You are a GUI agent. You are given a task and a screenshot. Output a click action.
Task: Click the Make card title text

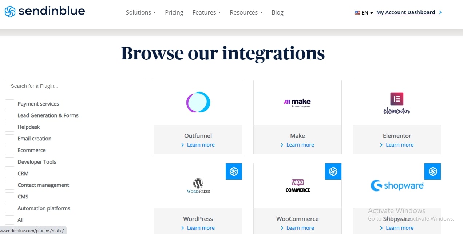click(297, 136)
